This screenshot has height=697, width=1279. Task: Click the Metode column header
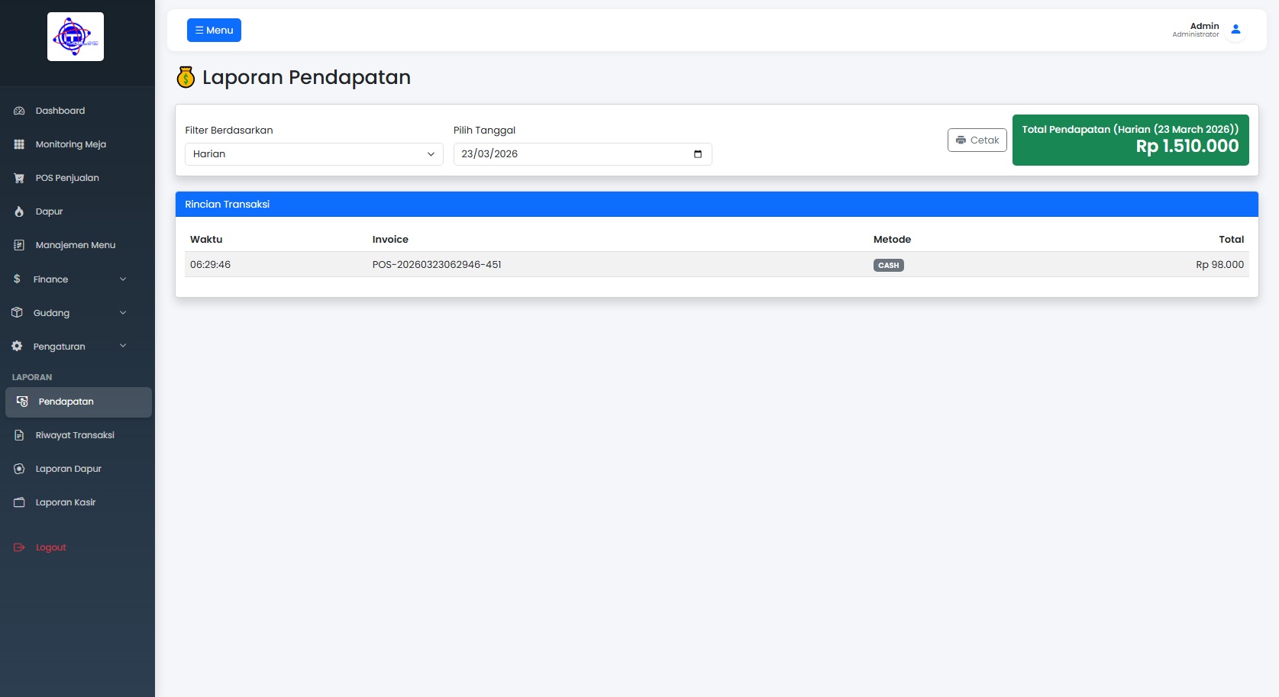click(x=892, y=240)
